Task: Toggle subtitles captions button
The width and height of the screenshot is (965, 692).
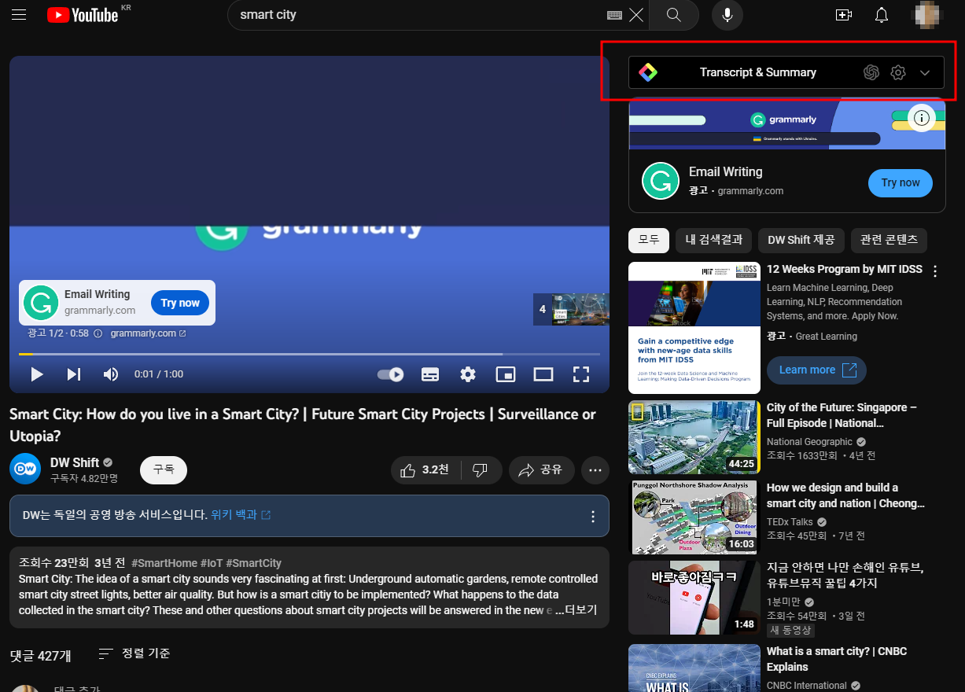Action: (x=430, y=374)
